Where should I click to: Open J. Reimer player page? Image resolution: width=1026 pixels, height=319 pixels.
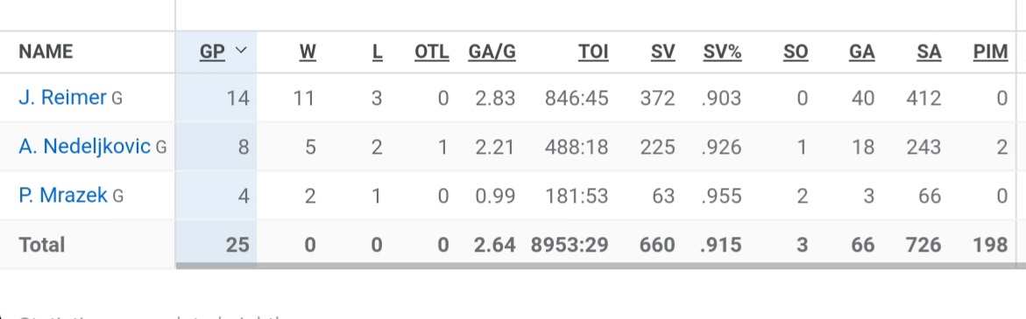click(x=62, y=98)
